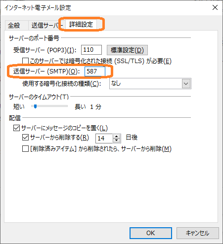Click the 標準設定(D) button
Screen dimensions: 223x244
point(127,50)
